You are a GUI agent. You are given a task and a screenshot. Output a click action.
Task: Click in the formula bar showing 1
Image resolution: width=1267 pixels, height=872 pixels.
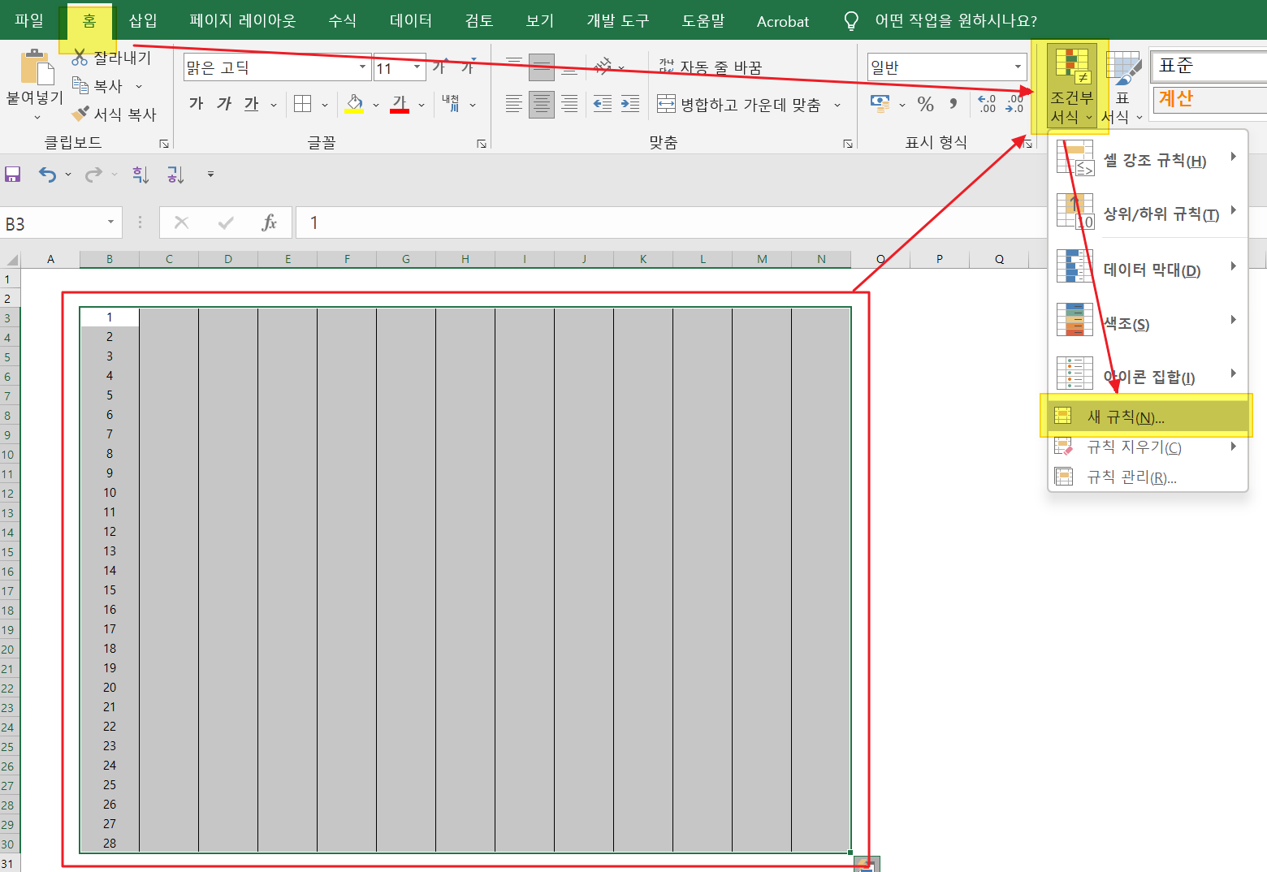(x=670, y=222)
